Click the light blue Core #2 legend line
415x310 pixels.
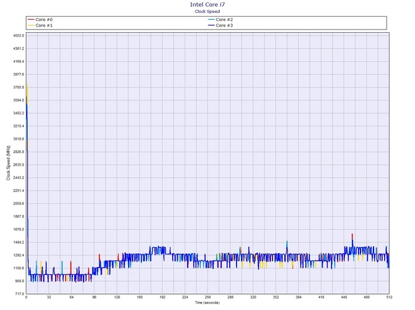[211, 20]
